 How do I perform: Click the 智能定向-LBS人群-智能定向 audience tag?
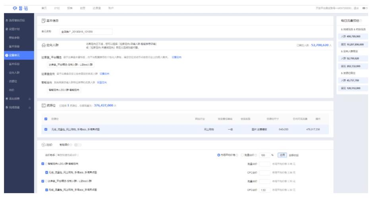pyautogui.click(x=64, y=90)
